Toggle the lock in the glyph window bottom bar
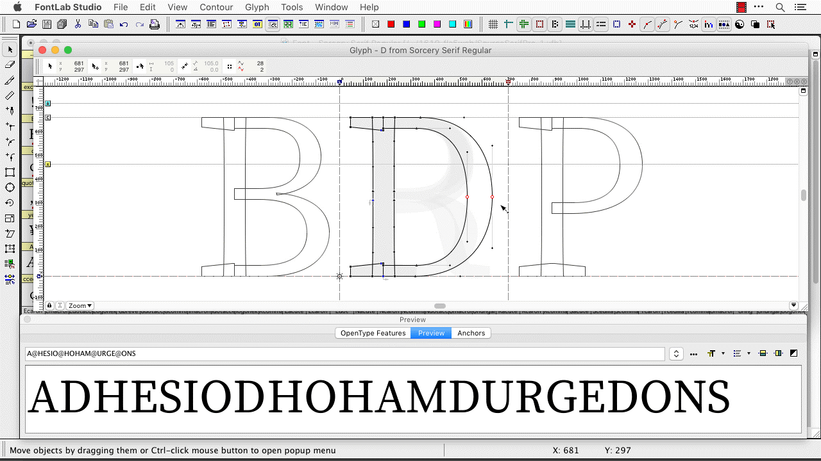The width and height of the screenshot is (821, 461). pyautogui.click(x=49, y=305)
